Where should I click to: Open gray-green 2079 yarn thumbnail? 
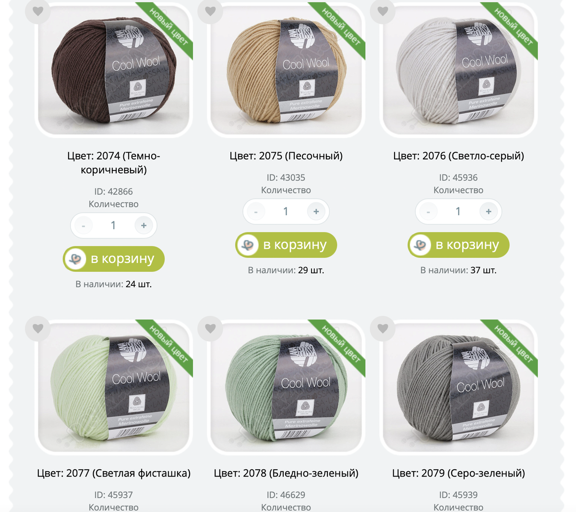458,387
